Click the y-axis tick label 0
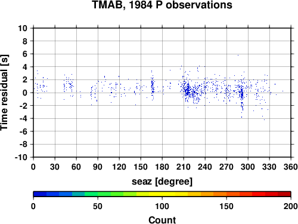This screenshot has height=224, width=298. pos(25,93)
